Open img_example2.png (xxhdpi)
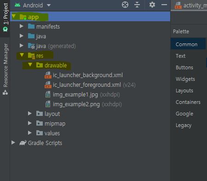This screenshot has width=207, height=181. click(x=87, y=104)
